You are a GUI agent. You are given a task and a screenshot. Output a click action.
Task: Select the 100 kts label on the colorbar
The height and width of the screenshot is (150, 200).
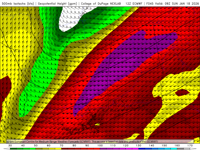click(100, 145)
